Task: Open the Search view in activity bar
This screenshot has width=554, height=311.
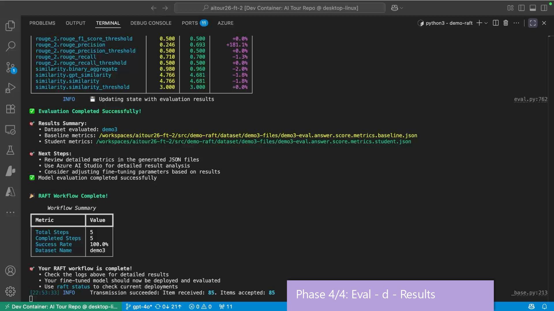Action: tap(10, 46)
